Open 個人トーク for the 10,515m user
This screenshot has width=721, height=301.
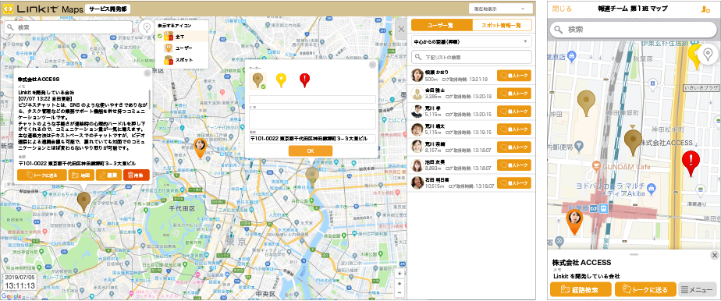coord(514,183)
